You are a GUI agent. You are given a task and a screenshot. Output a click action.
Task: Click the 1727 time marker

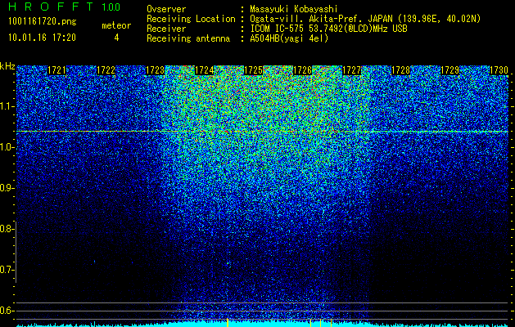351,70
